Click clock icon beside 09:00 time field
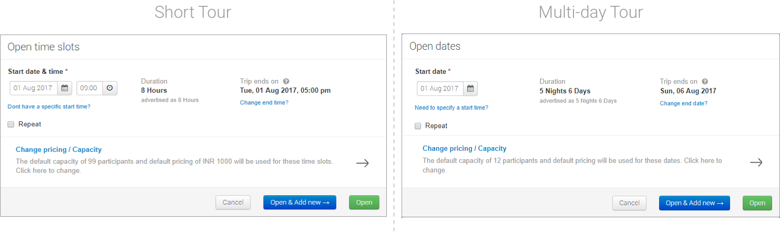The image size is (780, 234). point(109,88)
